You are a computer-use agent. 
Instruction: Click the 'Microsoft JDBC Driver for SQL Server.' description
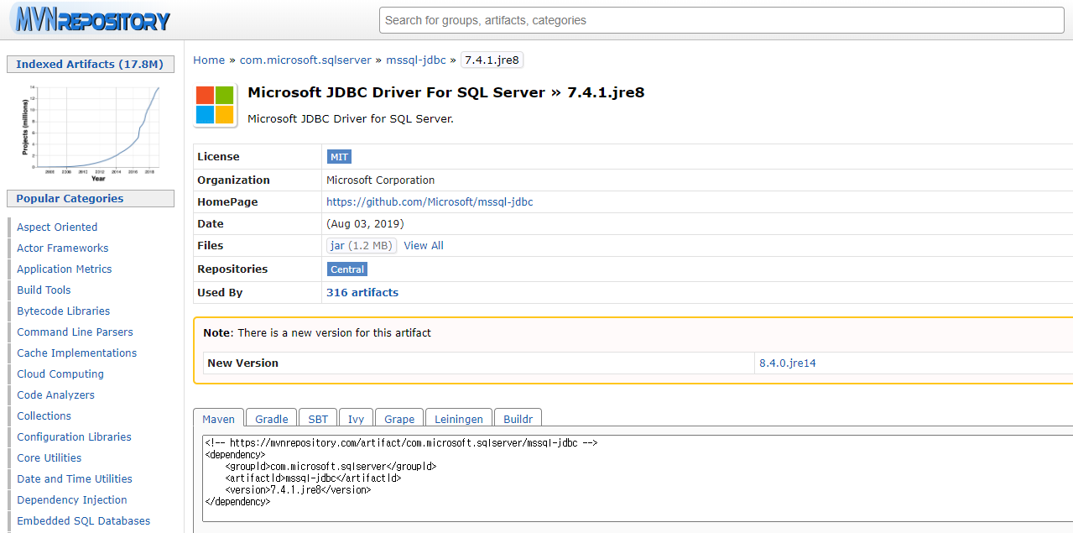pyautogui.click(x=351, y=119)
